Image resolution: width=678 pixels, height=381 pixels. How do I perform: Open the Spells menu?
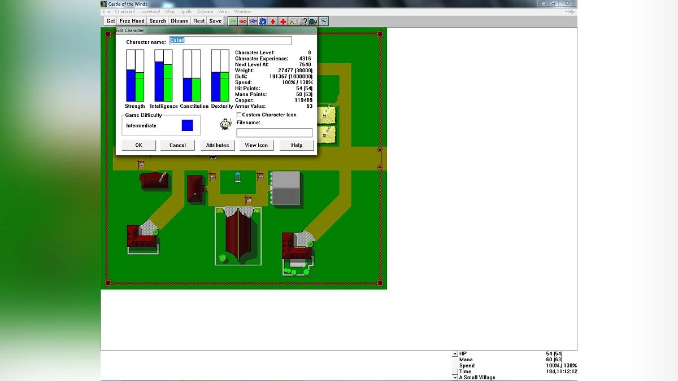point(186,11)
